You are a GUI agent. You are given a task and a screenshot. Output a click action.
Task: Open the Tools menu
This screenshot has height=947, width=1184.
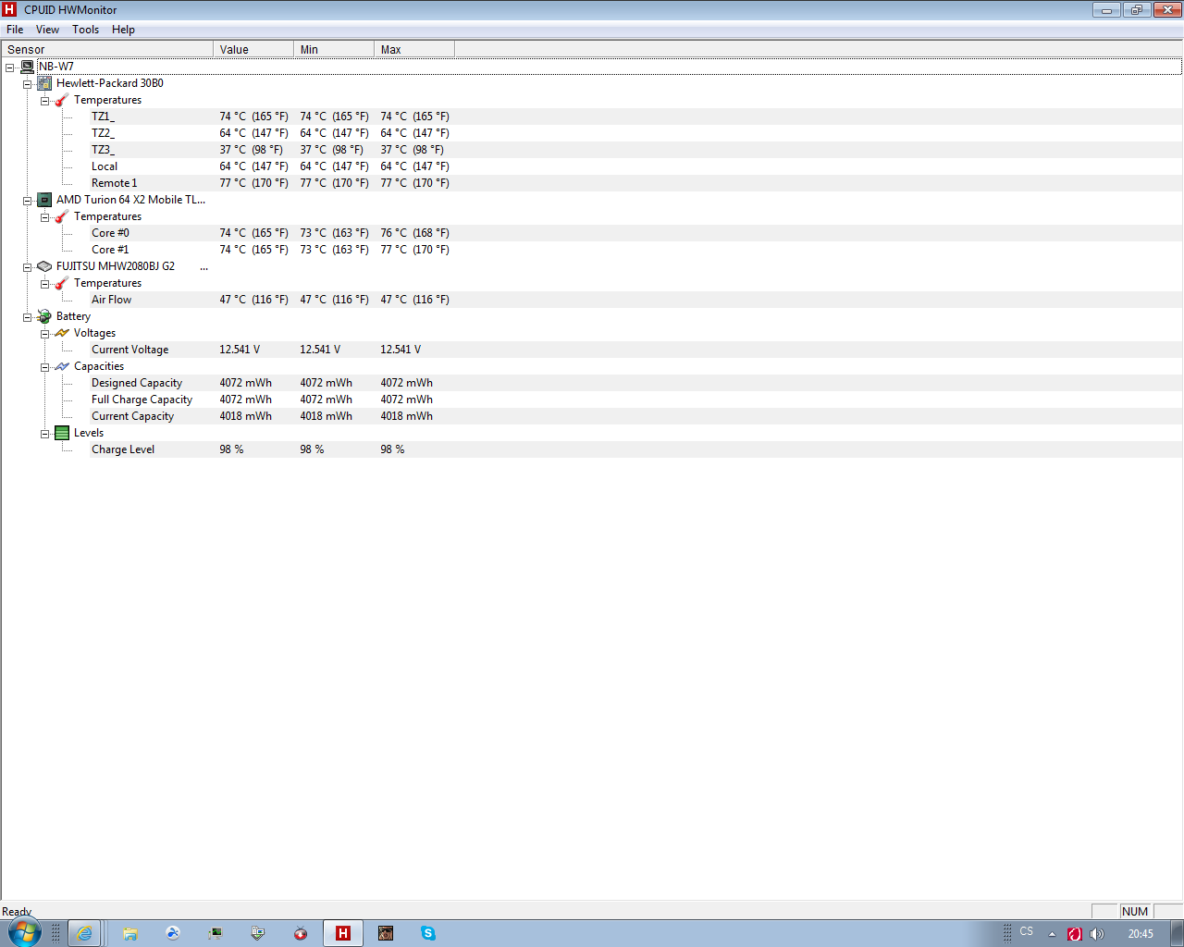[86, 30]
